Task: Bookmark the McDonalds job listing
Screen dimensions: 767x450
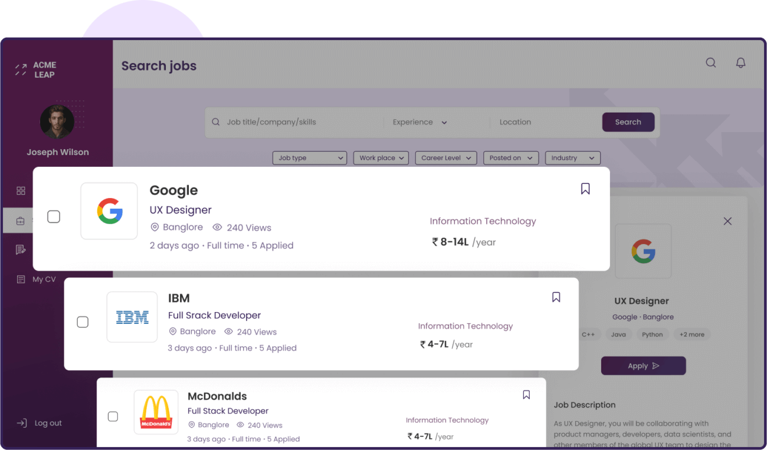Action: point(526,395)
